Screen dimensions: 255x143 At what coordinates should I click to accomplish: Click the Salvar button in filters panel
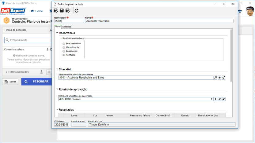pyautogui.click(x=10, y=82)
